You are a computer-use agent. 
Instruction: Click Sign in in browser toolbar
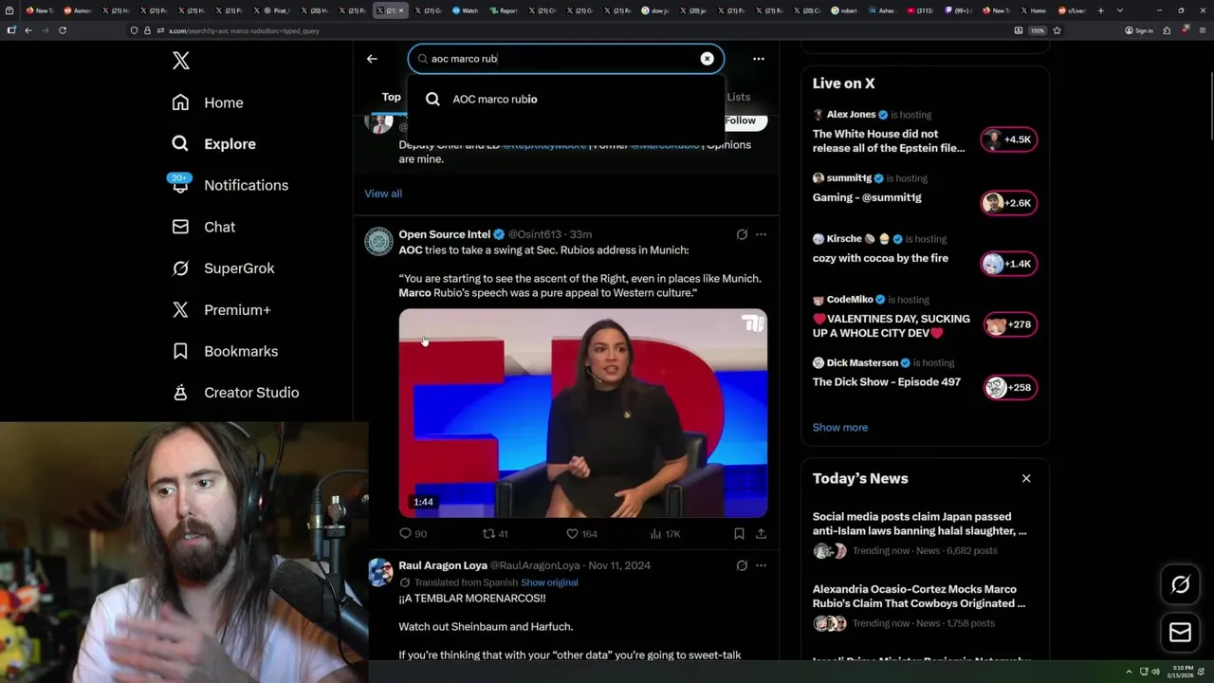coord(1139,30)
